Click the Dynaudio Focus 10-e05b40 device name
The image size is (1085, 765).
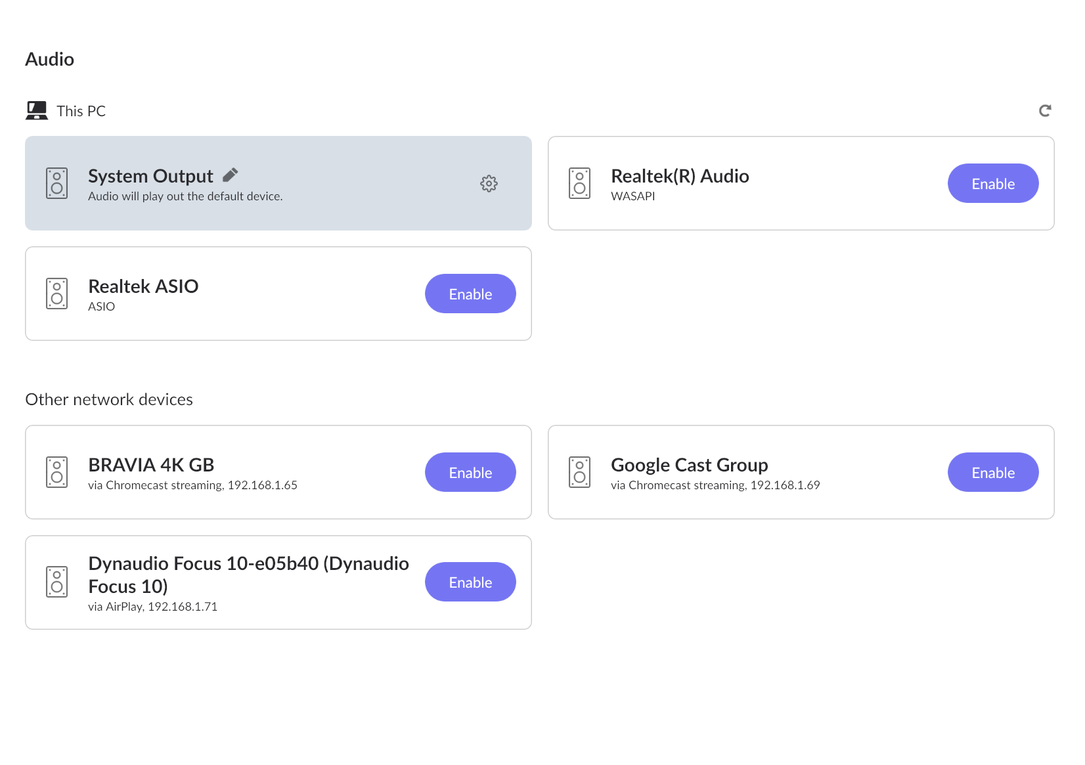(x=248, y=575)
